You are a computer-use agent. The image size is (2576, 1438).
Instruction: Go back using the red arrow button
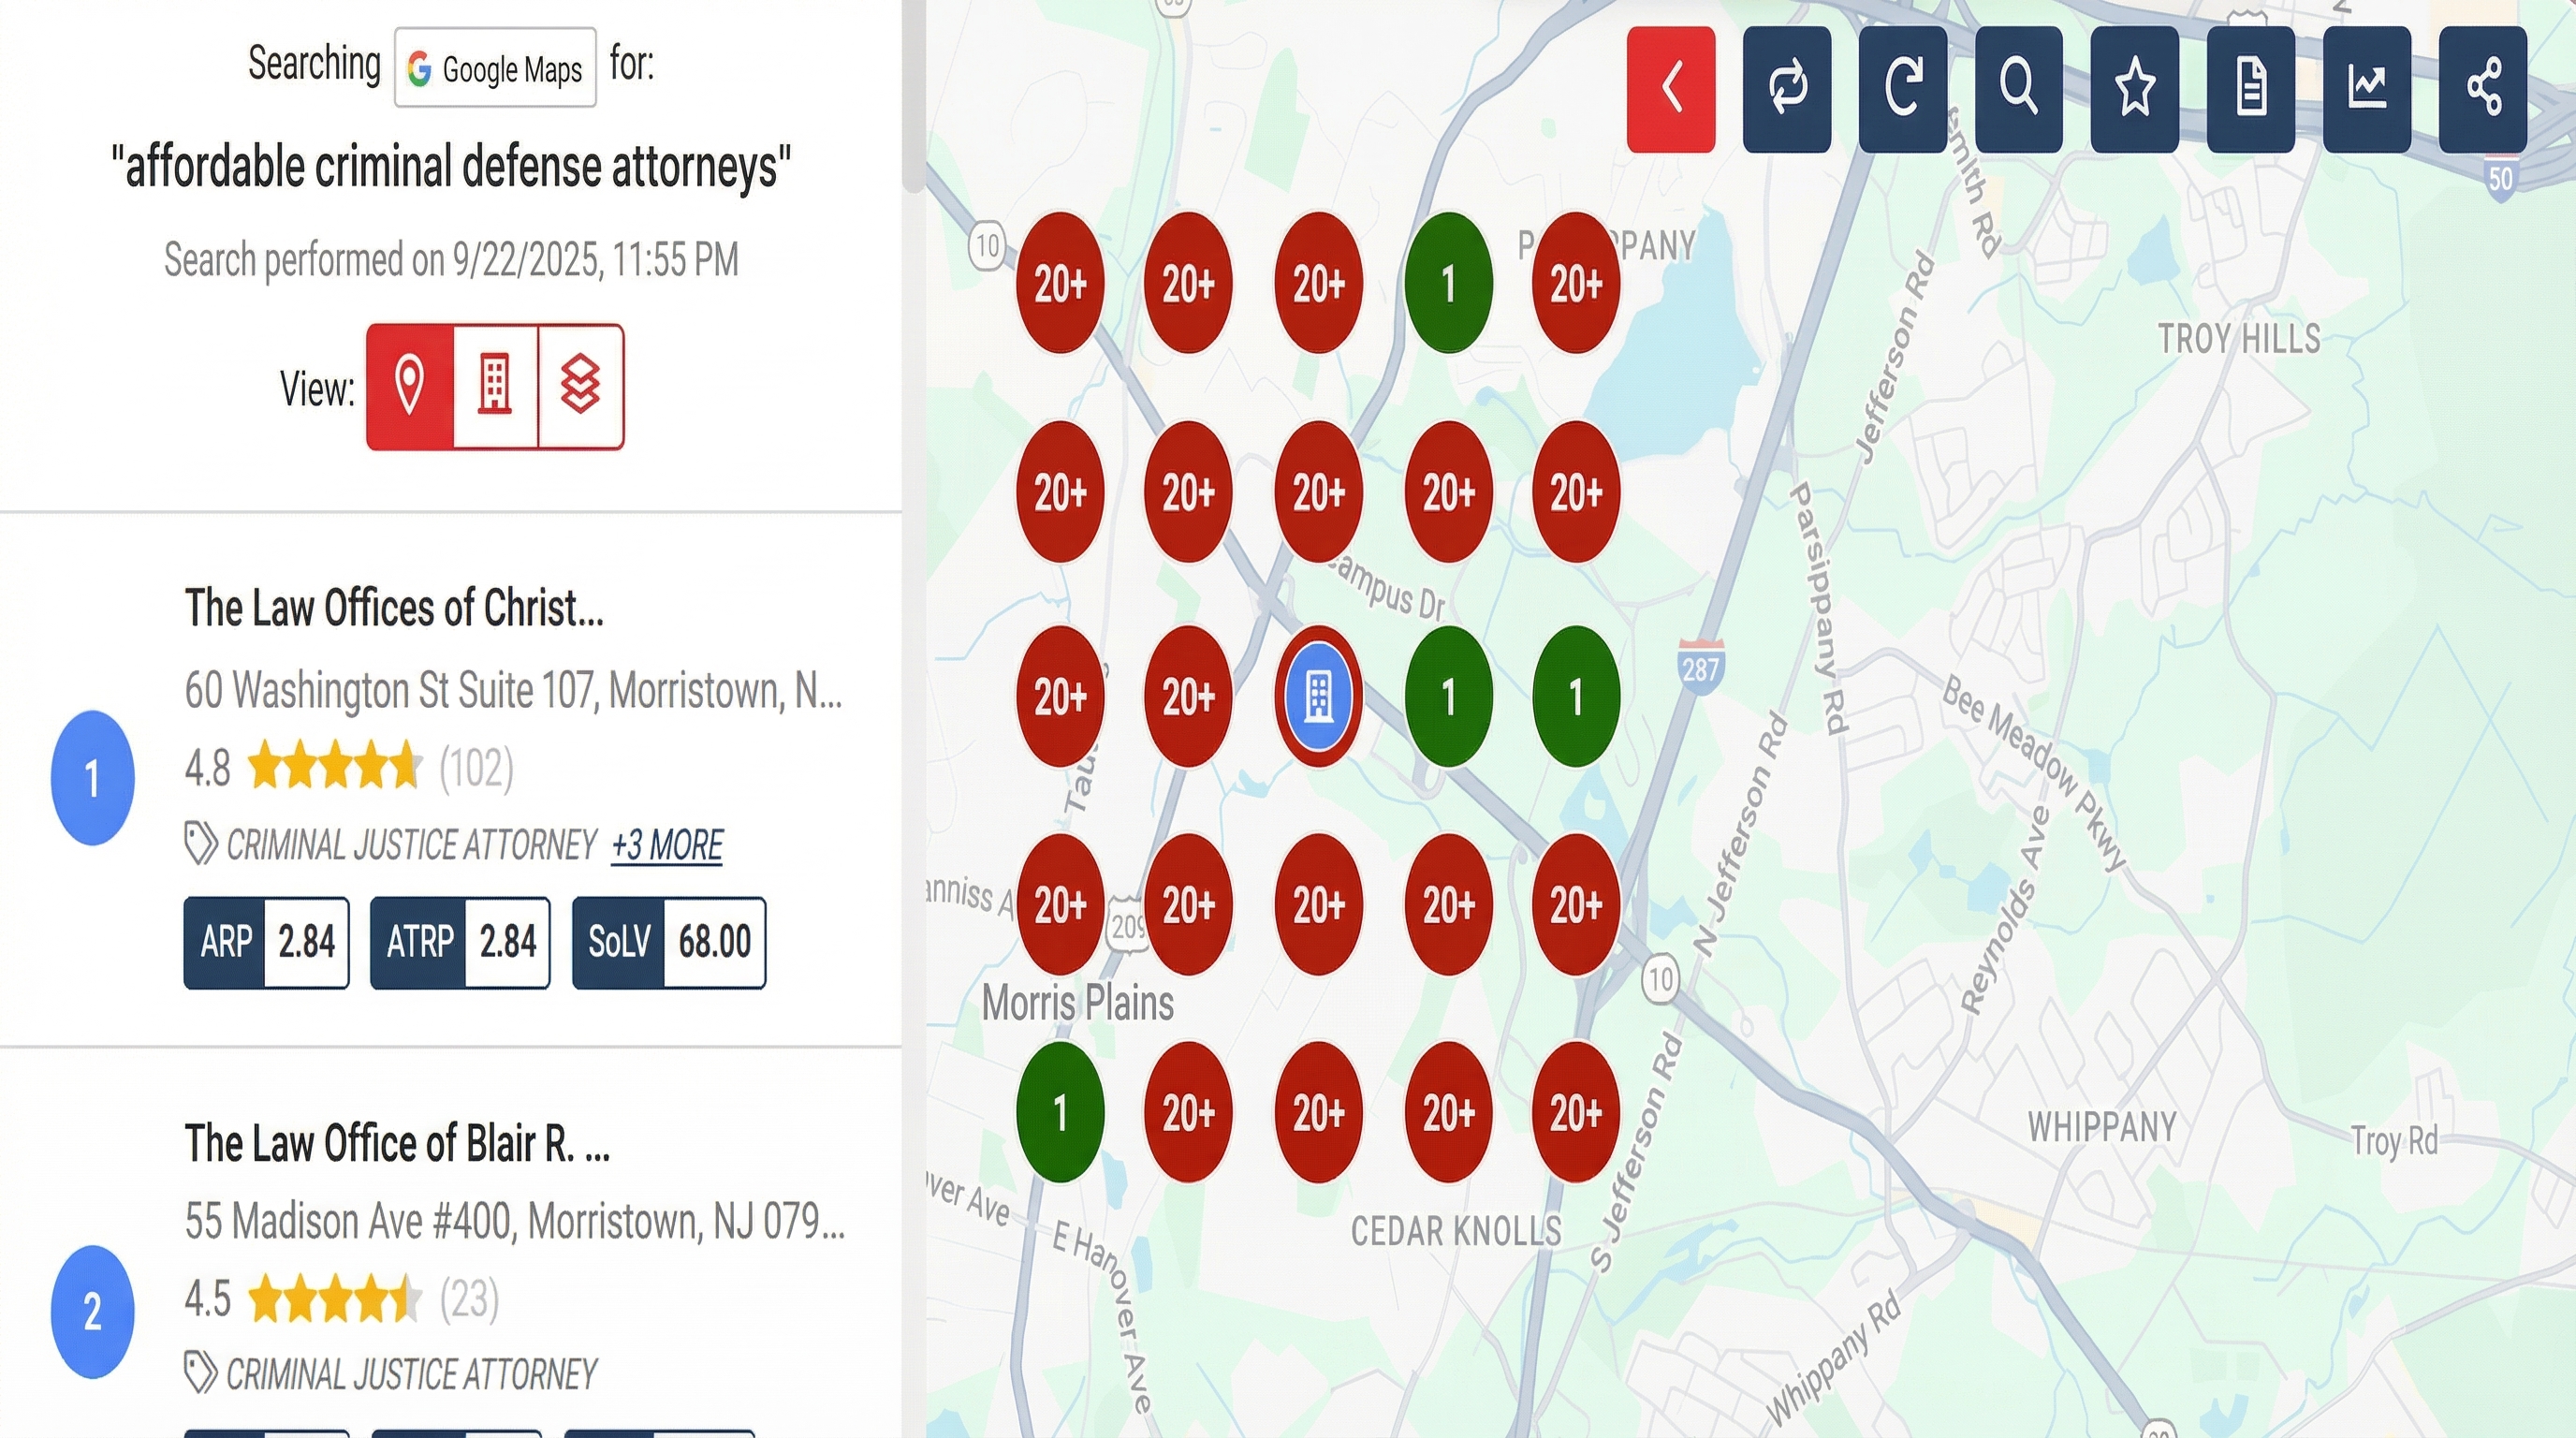point(1670,88)
